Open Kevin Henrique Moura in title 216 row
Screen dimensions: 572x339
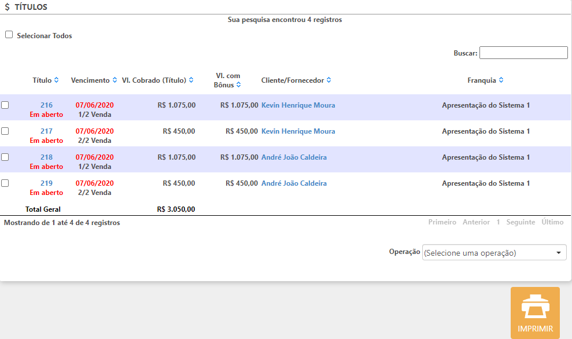[298, 105]
